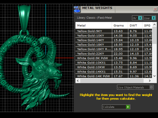Click the 9.96 DWT cell
This screenshot has height=118, width=158.
click(x=135, y=58)
